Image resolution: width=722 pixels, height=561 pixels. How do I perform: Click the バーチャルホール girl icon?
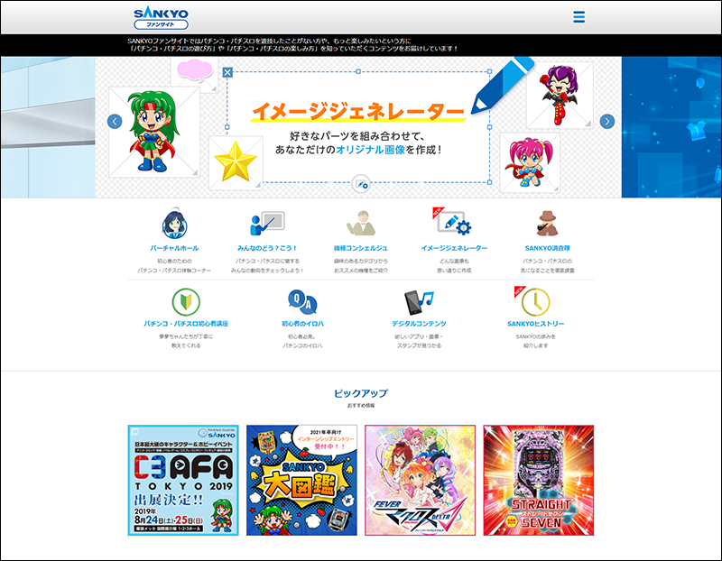(174, 224)
